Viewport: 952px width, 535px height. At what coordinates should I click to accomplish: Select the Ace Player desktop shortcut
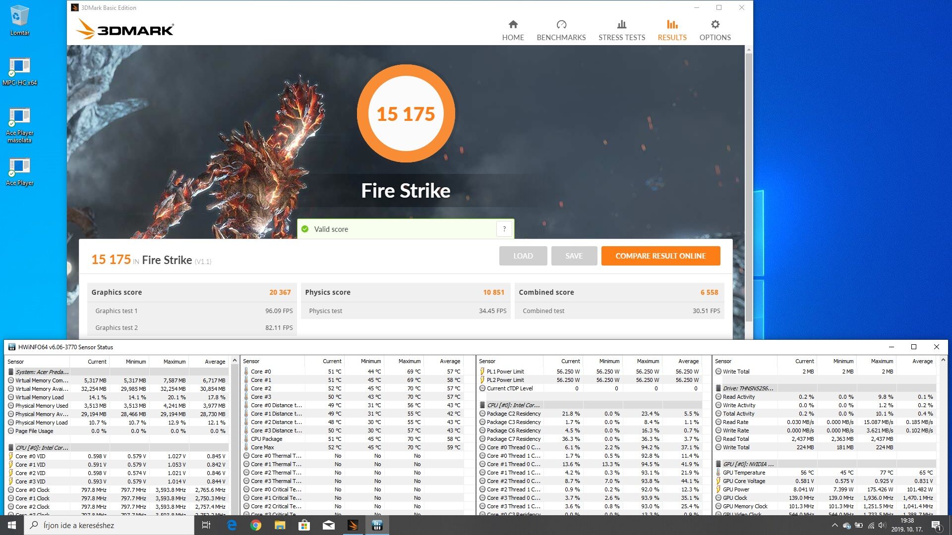(19, 172)
